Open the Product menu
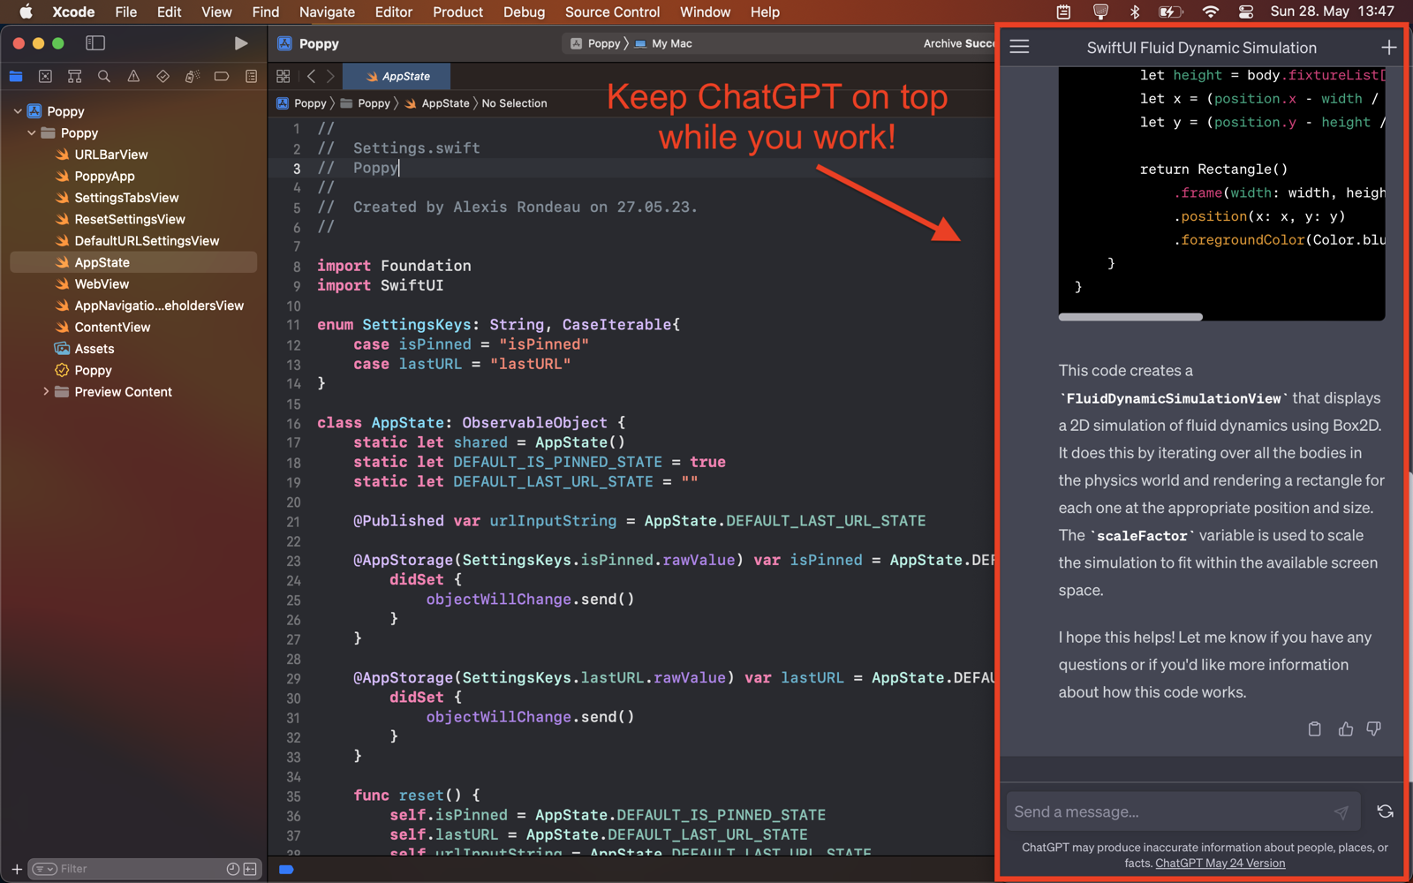 457,11
